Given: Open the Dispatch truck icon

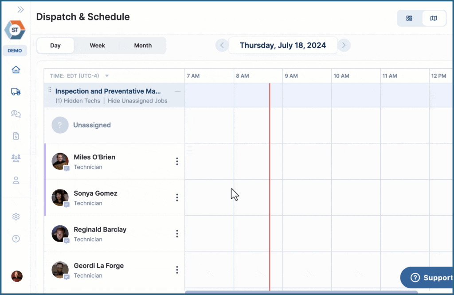Looking at the screenshot, I should pos(16,92).
